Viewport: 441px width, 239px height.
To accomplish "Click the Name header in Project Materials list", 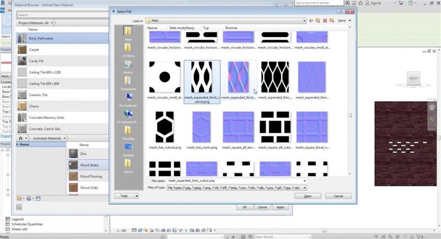I will [x=33, y=30].
